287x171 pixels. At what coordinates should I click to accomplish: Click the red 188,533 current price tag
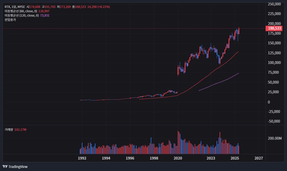(x=274, y=28)
